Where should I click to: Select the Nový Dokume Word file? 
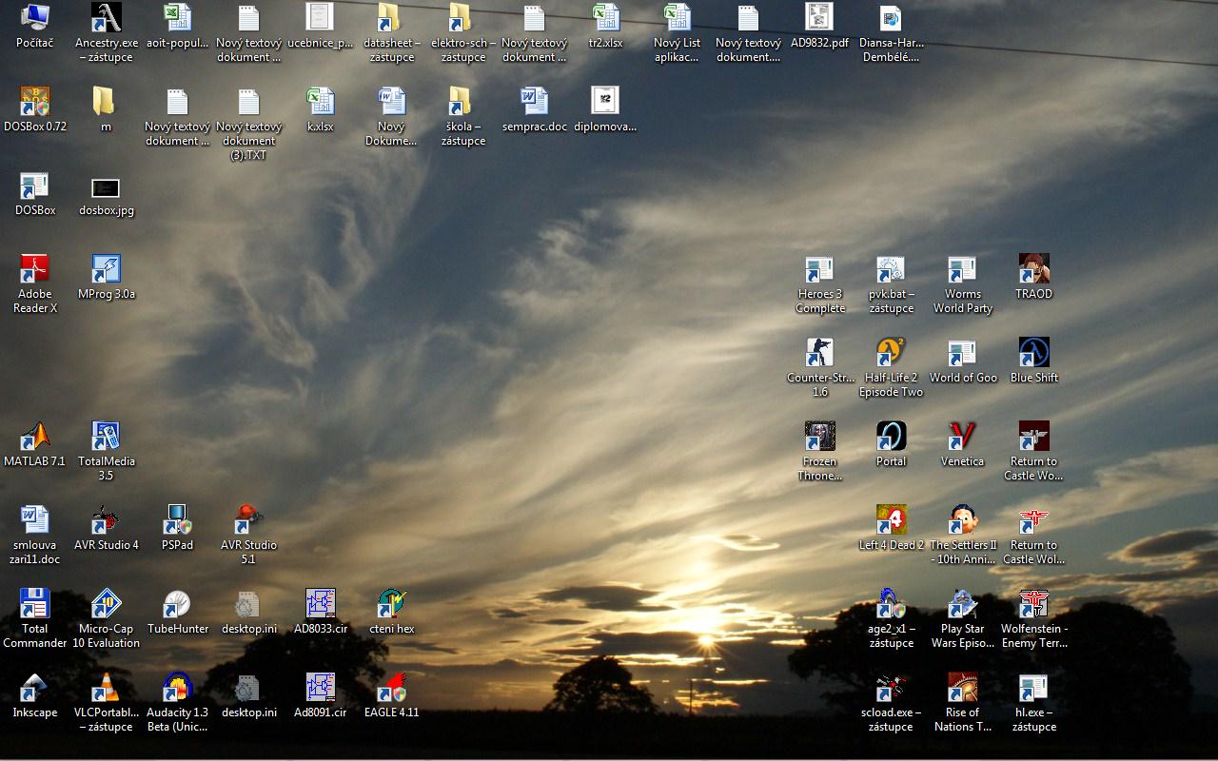click(x=391, y=102)
